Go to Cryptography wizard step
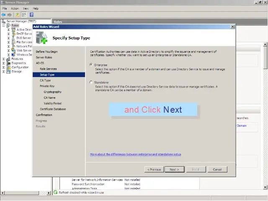The image size is (268, 201). tap(53, 92)
